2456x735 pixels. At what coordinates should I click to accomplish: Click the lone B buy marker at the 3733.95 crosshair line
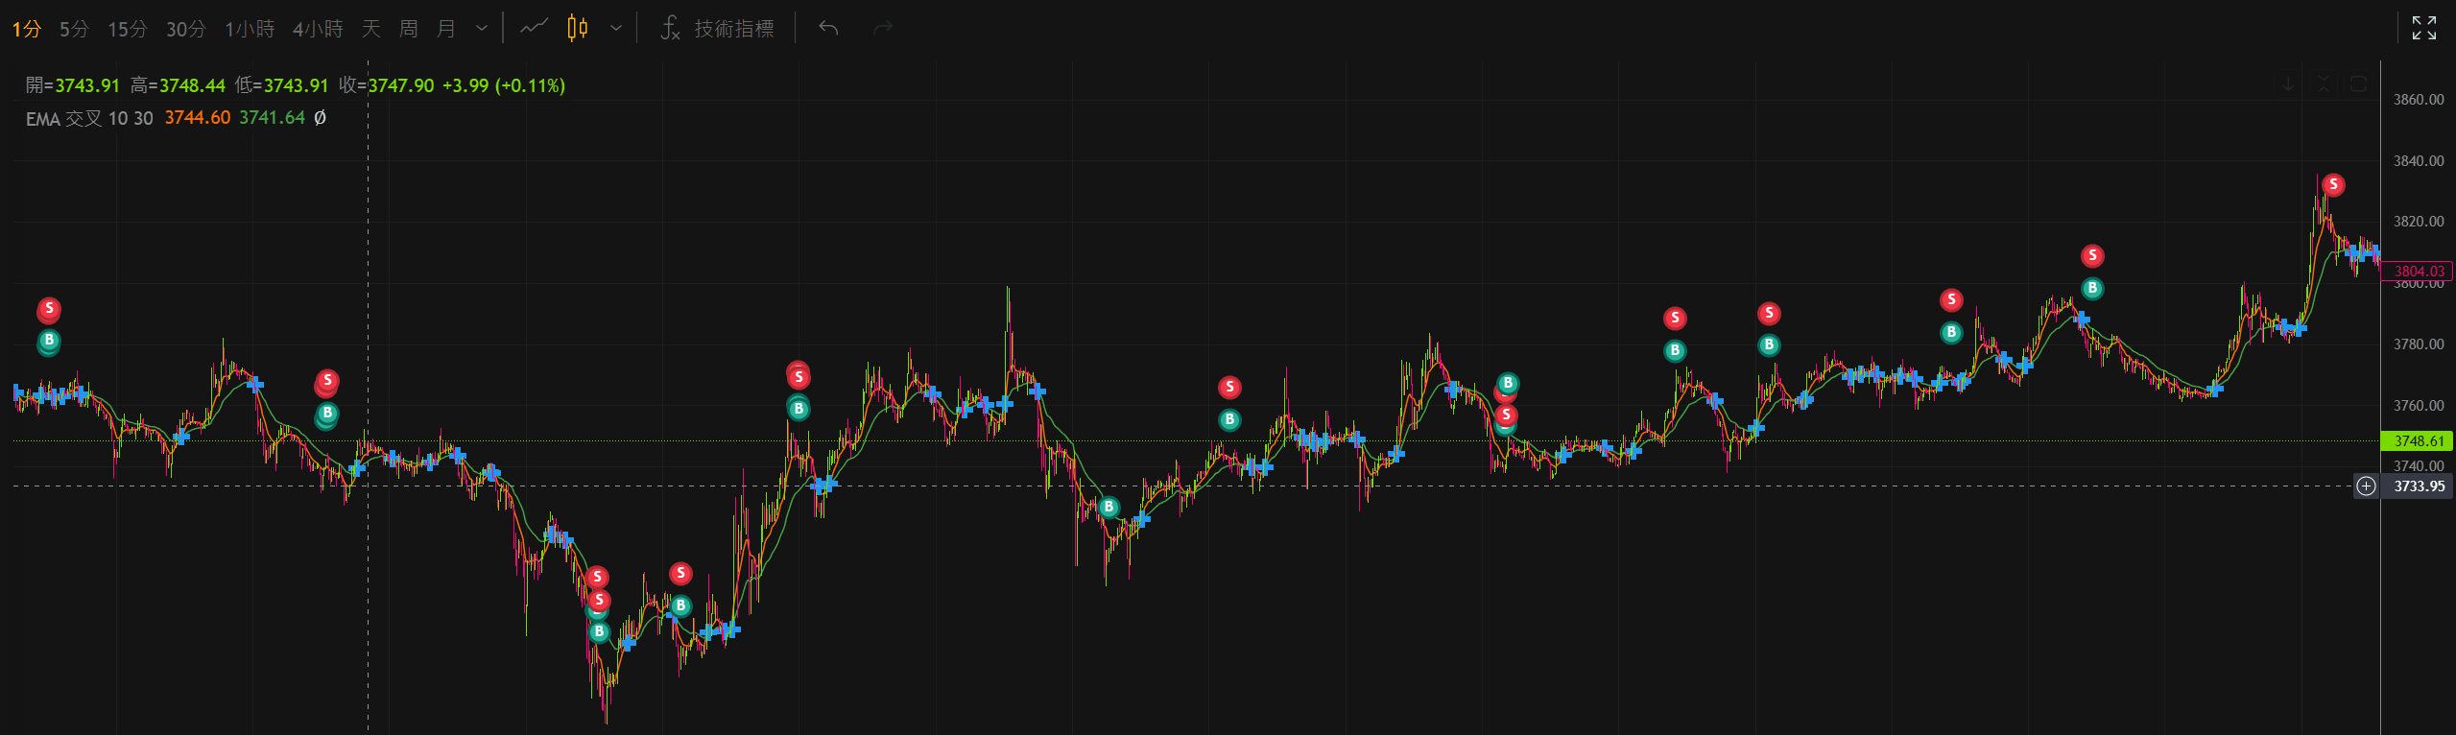click(1109, 507)
